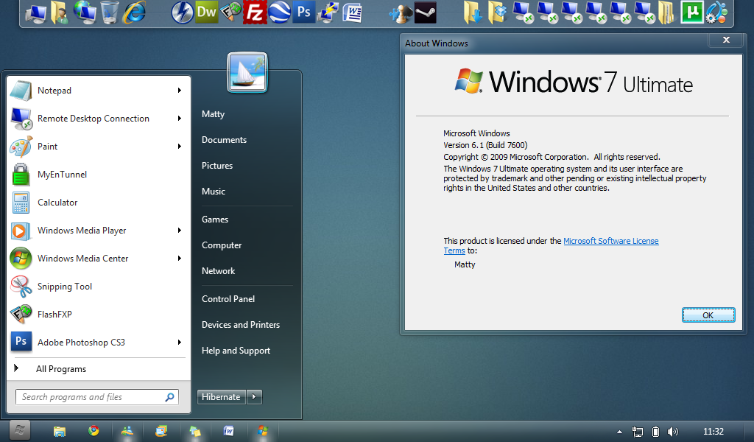Screen dimensions: 754x442
Task: Click the Hibernate button
Action: (221, 397)
